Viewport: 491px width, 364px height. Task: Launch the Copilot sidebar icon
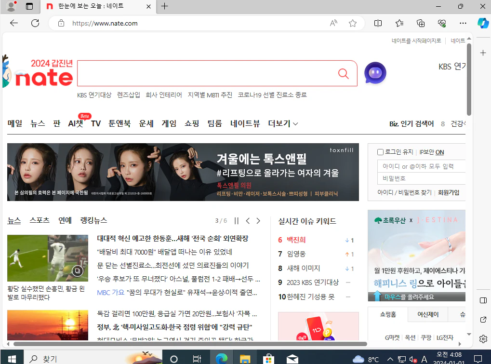tap(483, 23)
